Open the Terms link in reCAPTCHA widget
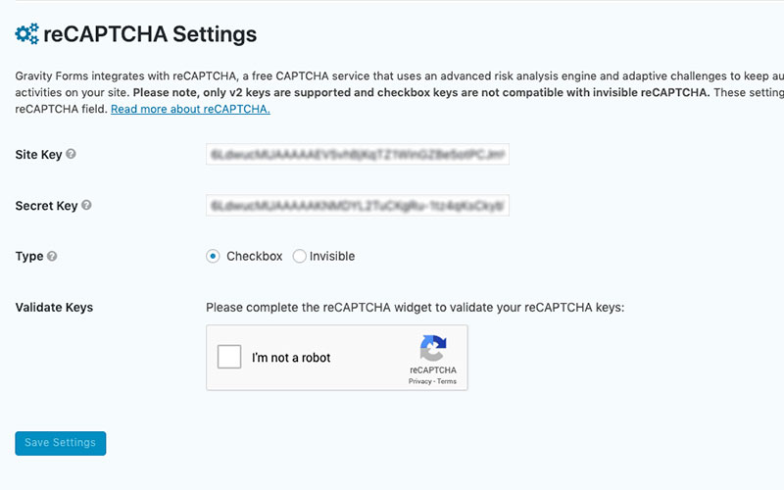The image size is (784, 490). point(447,381)
